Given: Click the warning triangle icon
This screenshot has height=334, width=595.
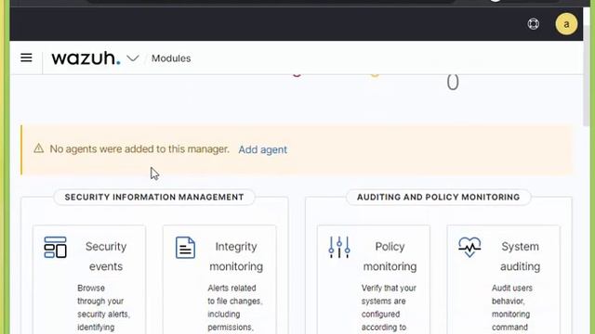Looking at the screenshot, I should pos(39,148).
